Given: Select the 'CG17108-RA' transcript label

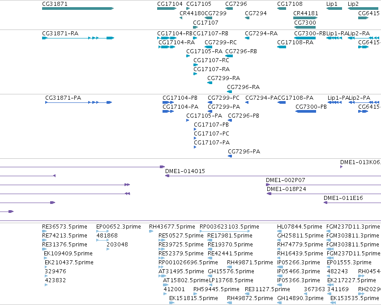Looking at the screenshot, I should point(295,42).
